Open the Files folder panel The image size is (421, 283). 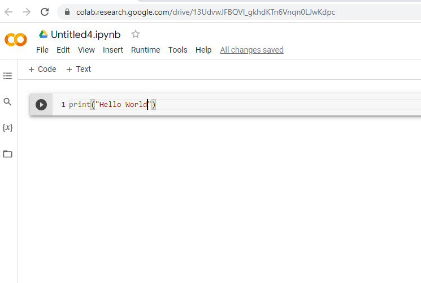coord(7,154)
